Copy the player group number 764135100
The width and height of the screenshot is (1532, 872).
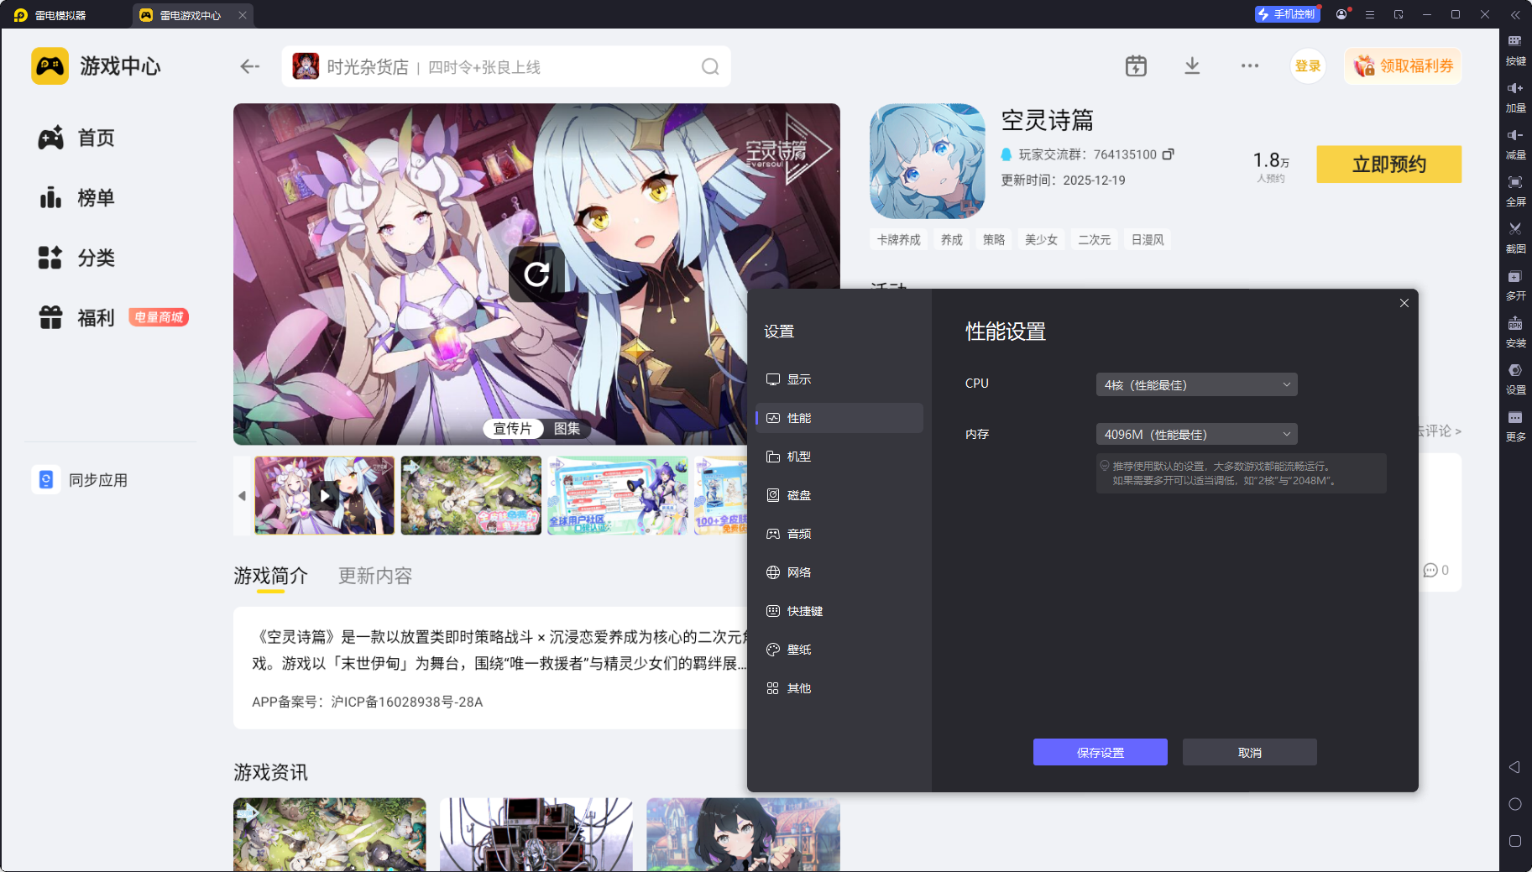click(x=1168, y=154)
